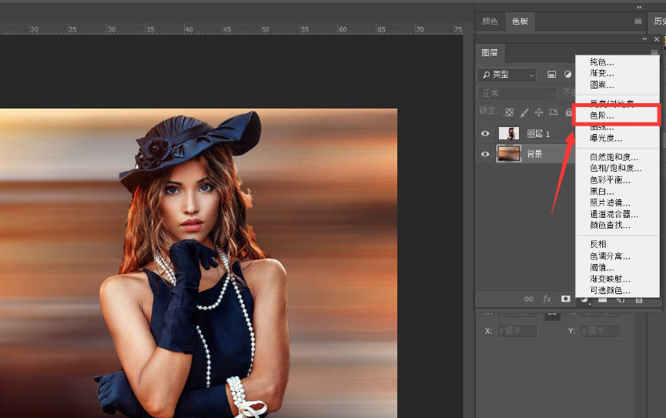Click the lock image pixels brush icon

524,112
